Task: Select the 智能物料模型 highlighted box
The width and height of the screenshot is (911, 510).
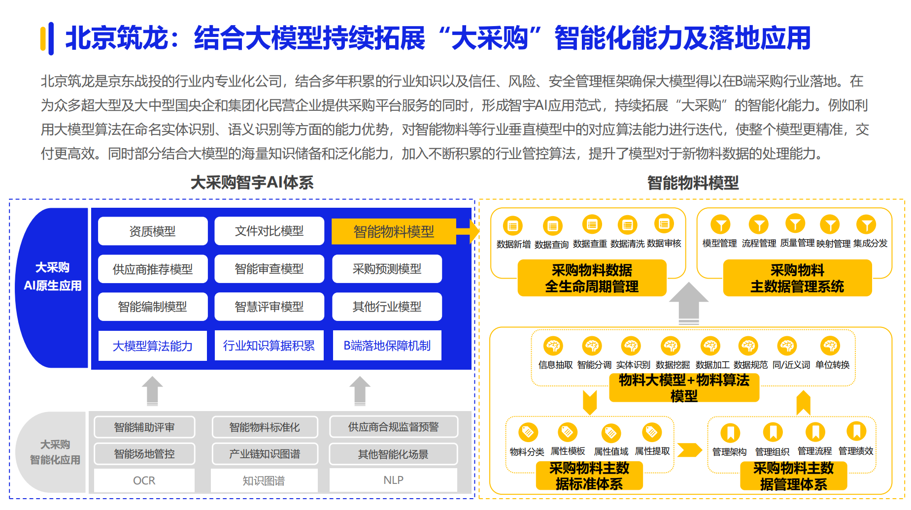Action: tap(394, 231)
